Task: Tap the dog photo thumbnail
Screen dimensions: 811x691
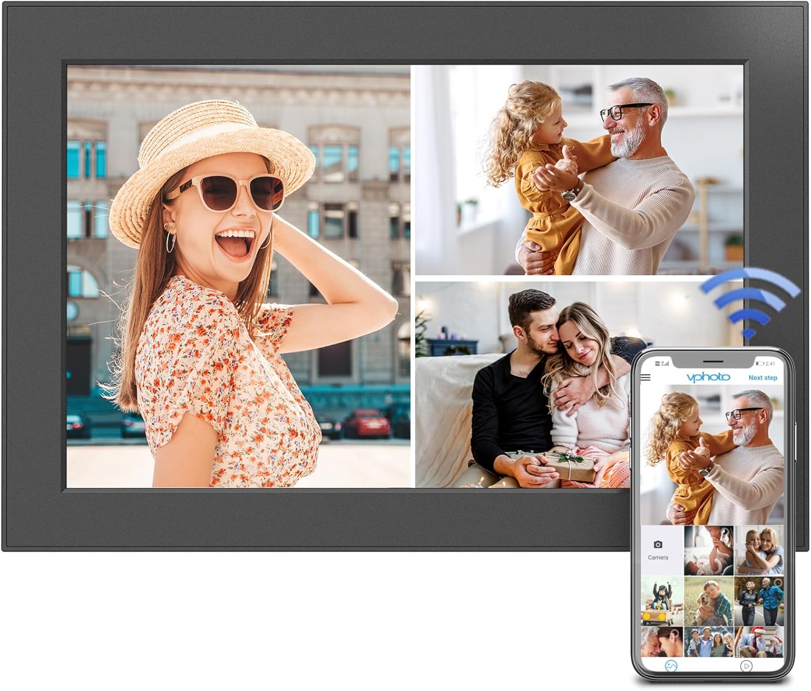Action: [708, 601]
